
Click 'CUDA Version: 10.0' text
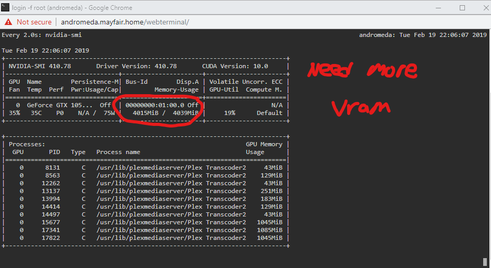coord(235,66)
